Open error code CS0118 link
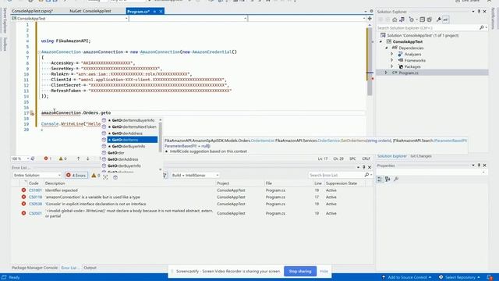This screenshot has width=499, height=281. [35, 197]
